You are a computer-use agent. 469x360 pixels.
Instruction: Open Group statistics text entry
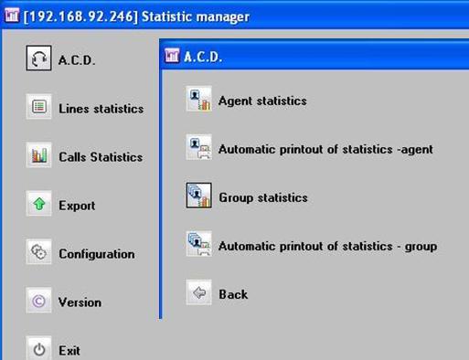[x=263, y=198]
